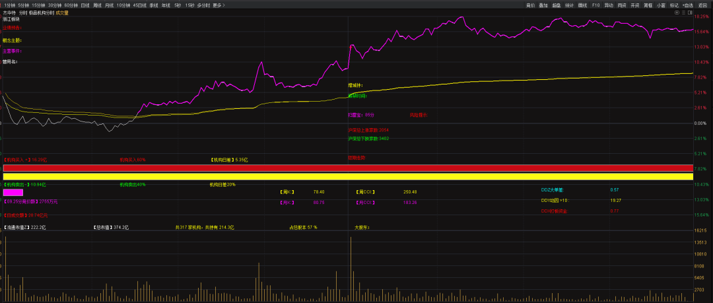Open the 画线 drawing tools
Image resolution: width=713 pixels, height=303 pixels.
pyautogui.click(x=582, y=5)
